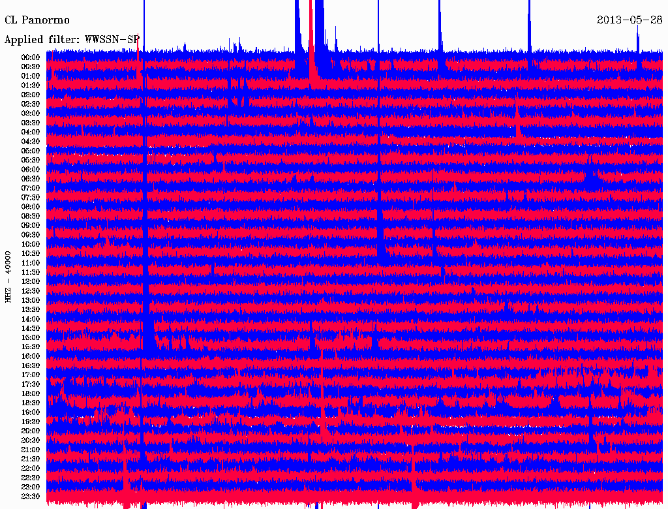
Task: Click the 04:00 time label
Action: (x=31, y=132)
